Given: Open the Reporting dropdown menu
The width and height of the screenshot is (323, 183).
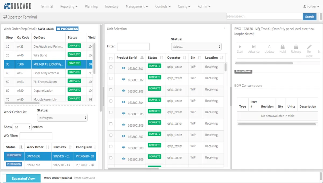Looking at the screenshot, I should (69, 6).
